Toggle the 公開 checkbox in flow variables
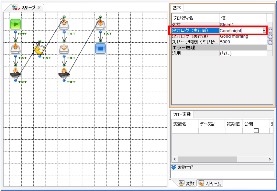The width and height of the screenshot is (277, 191). pos(256,131)
